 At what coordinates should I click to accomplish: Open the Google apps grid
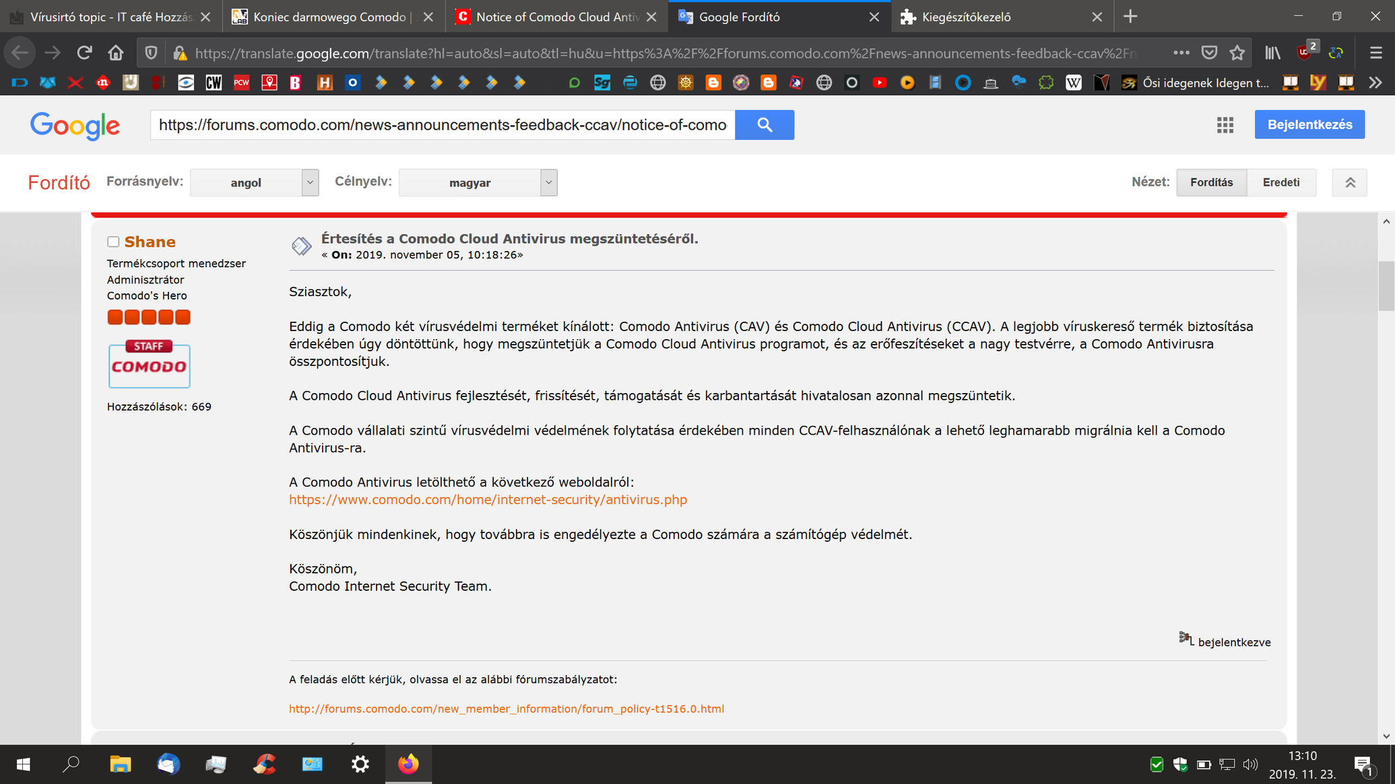(x=1225, y=124)
